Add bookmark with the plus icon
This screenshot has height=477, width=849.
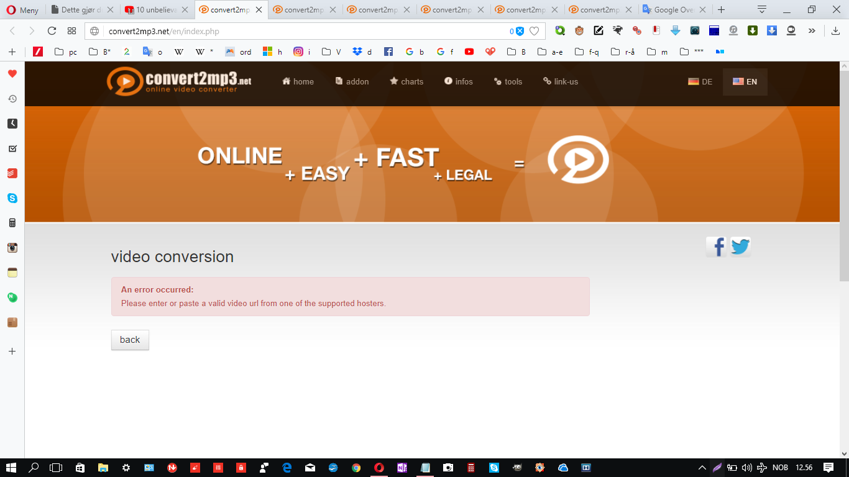[12, 52]
